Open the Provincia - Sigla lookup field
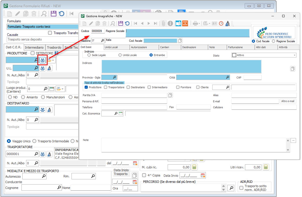Screen dimensions: 302x197 (x=114, y=77)
